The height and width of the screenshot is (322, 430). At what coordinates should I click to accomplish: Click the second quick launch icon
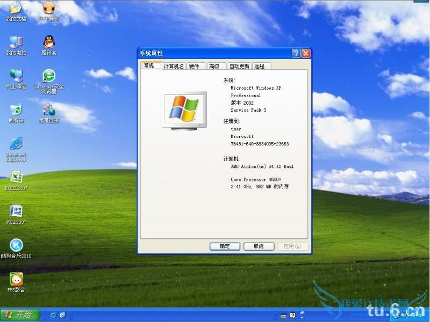[x=63, y=315]
